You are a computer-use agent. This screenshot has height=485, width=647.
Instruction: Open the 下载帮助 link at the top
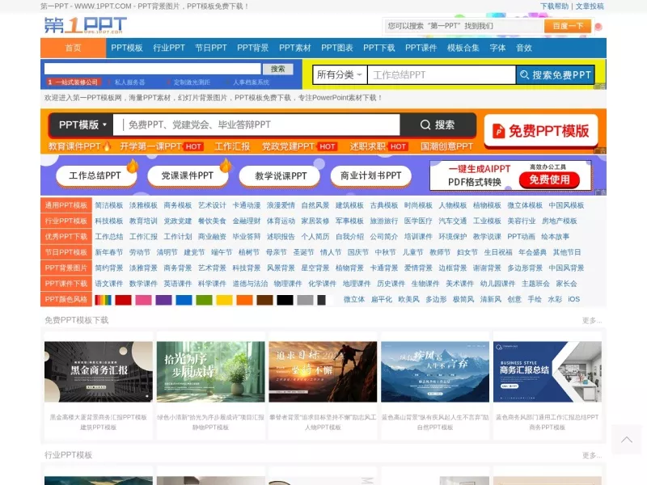pyautogui.click(x=554, y=6)
